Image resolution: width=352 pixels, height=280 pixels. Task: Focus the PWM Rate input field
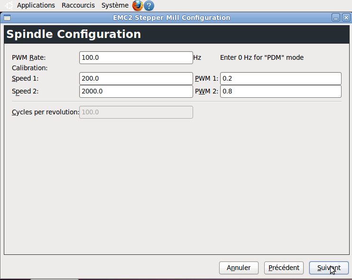136,58
